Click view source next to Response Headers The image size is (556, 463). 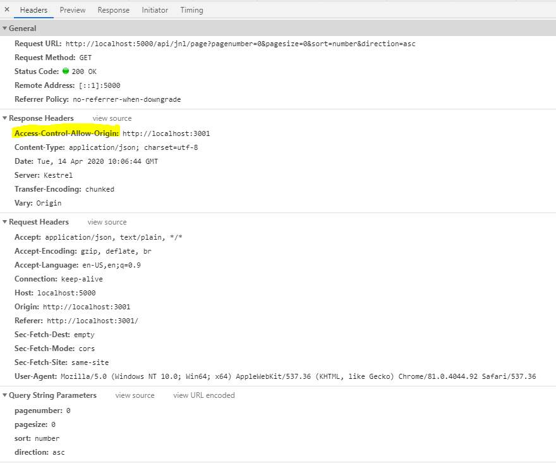(112, 118)
